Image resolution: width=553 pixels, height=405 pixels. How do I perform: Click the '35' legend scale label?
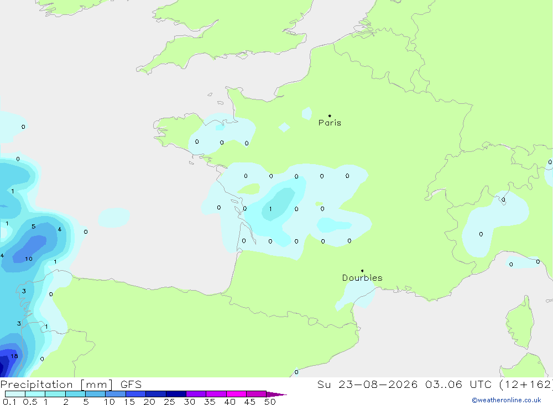click(210, 402)
